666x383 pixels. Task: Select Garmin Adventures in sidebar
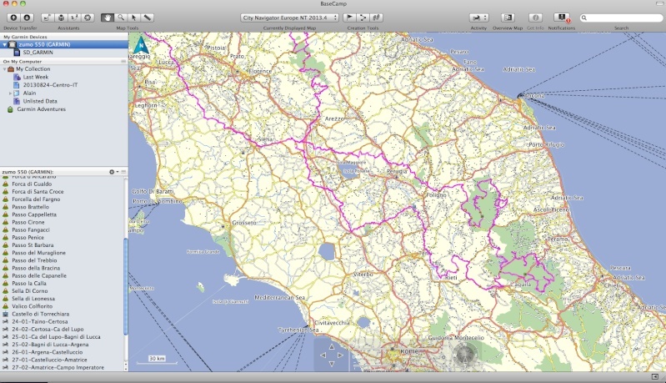(41, 109)
